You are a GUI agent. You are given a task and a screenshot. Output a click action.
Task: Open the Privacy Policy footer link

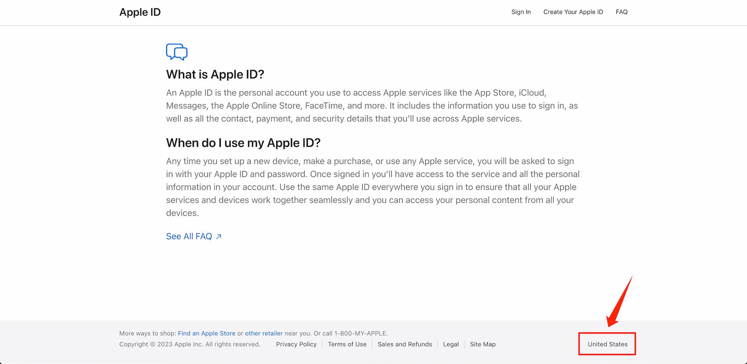click(296, 344)
